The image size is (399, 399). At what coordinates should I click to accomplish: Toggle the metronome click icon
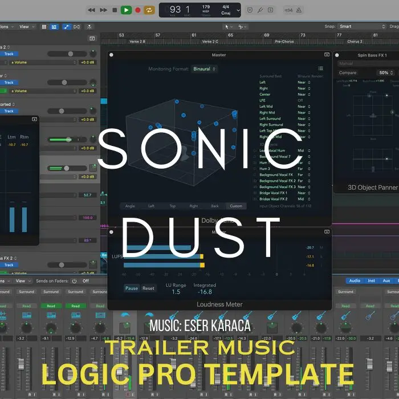299,10
